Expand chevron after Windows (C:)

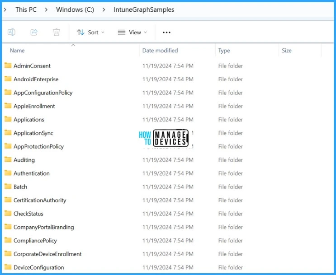click(104, 9)
